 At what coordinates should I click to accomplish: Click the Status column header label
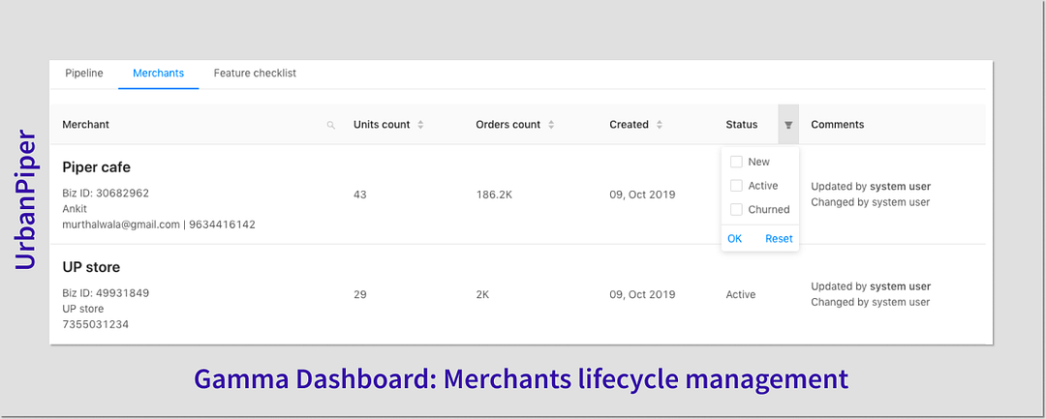click(x=742, y=125)
